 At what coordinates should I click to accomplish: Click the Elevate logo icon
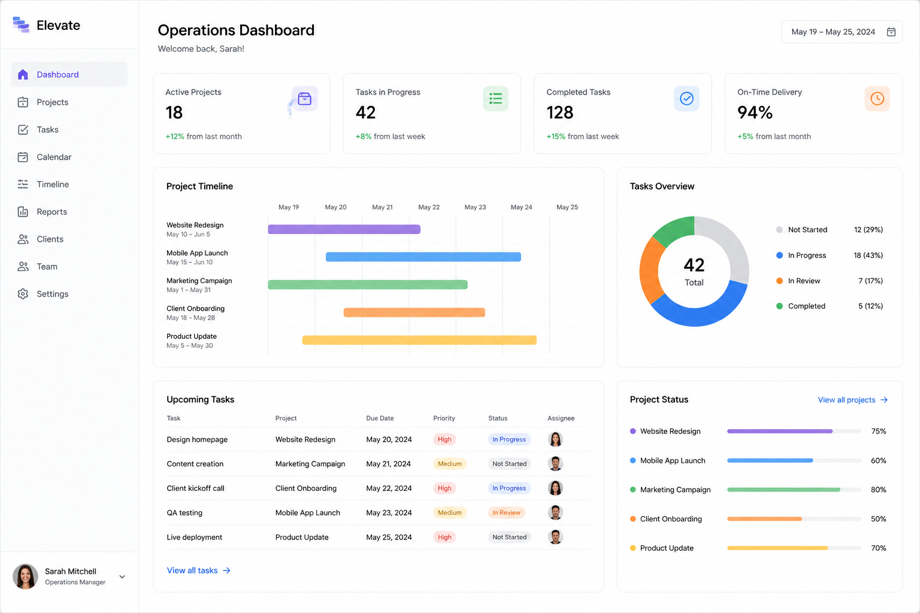pyautogui.click(x=21, y=25)
